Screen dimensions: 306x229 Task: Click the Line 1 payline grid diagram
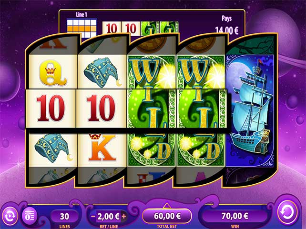click(82, 28)
